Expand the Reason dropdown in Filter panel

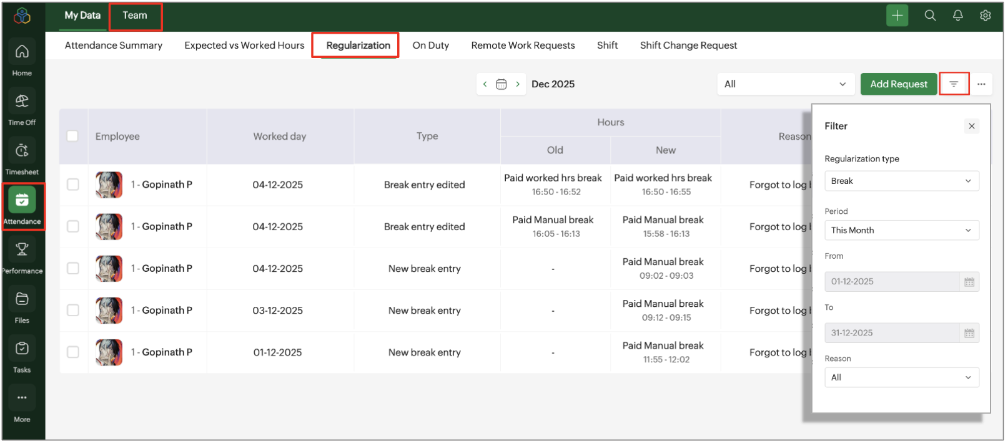coord(901,377)
